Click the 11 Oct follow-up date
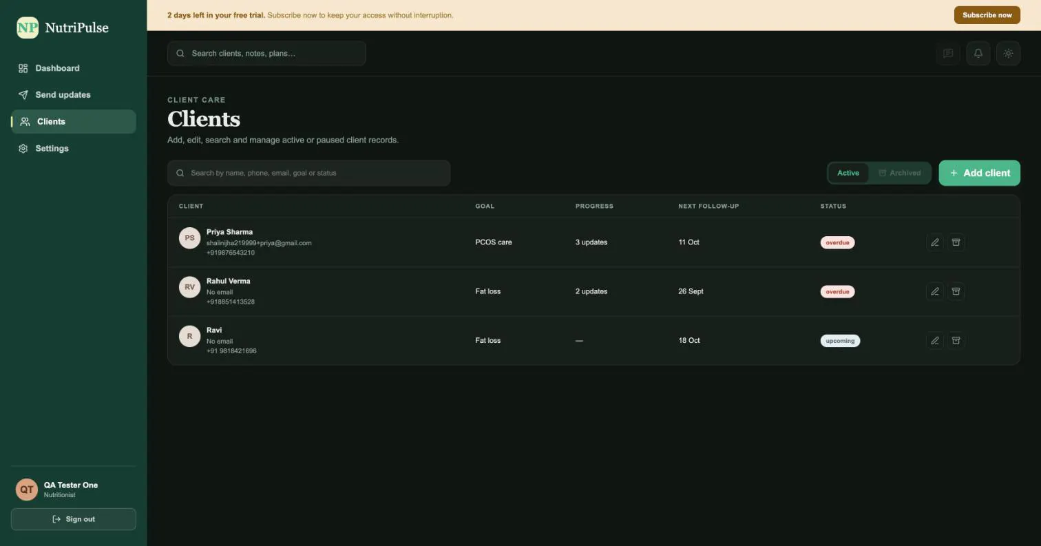The width and height of the screenshot is (1041, 546). coord(688,242)
